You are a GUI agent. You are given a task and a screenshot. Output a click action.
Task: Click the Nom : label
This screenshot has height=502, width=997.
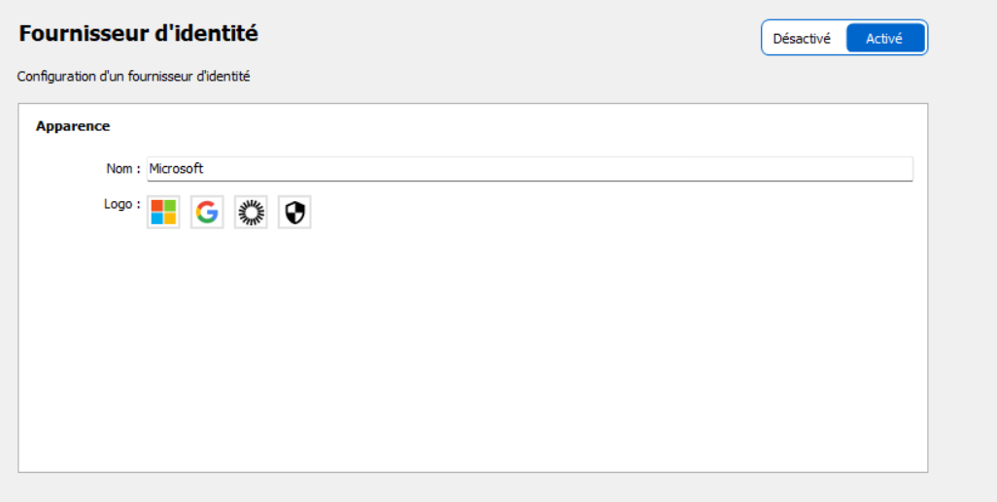pos(123,169)
